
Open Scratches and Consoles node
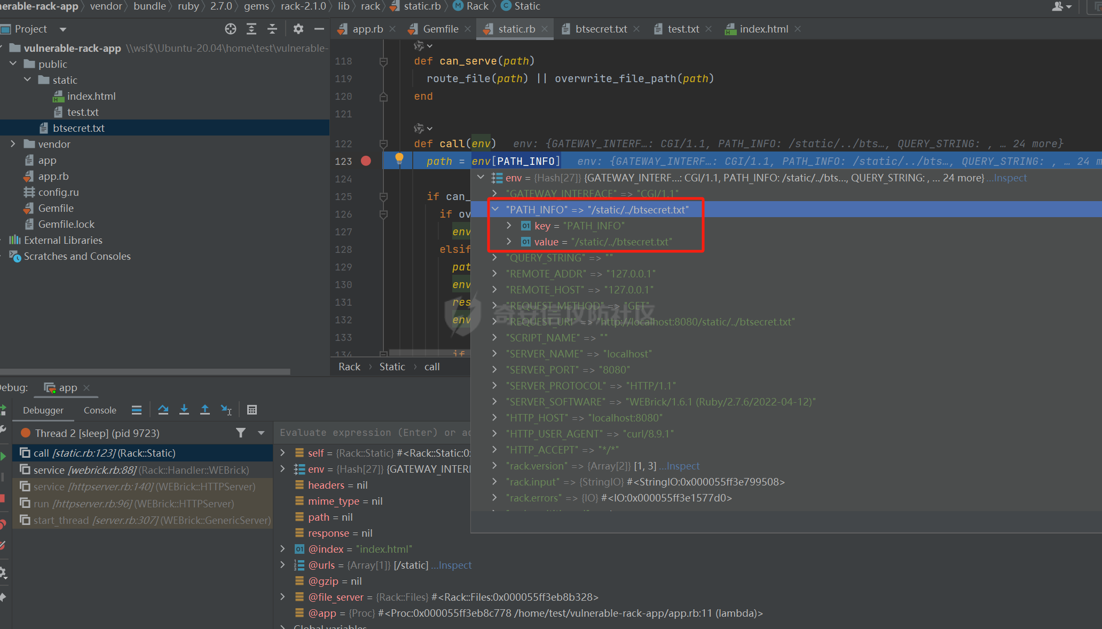77,256
